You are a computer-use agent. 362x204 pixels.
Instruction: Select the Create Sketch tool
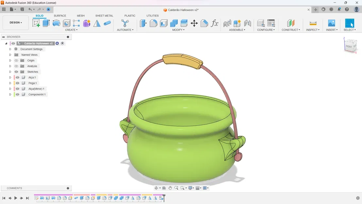[36, 23]
